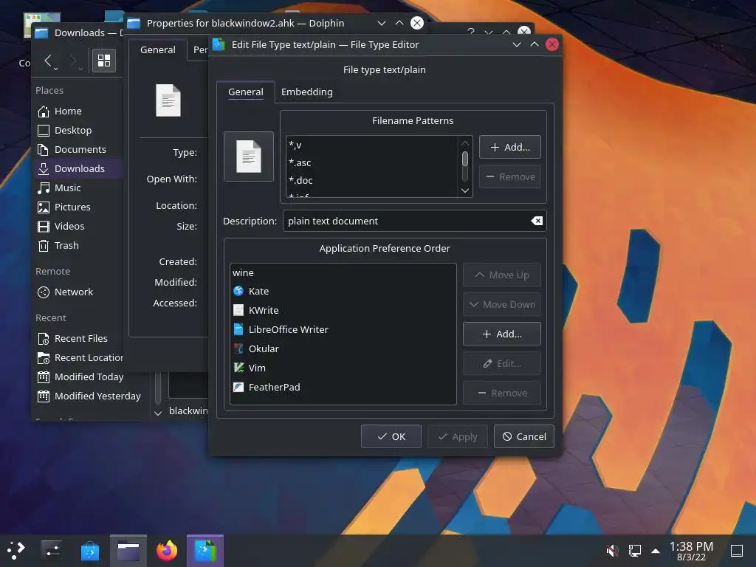756x567 pixels.
Task: Open Recent Files in Dolphin sidebar
Action: click(77, 338)
